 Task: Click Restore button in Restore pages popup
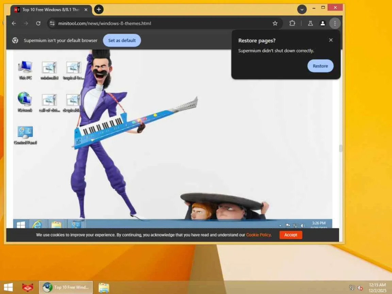click(320, 66)
